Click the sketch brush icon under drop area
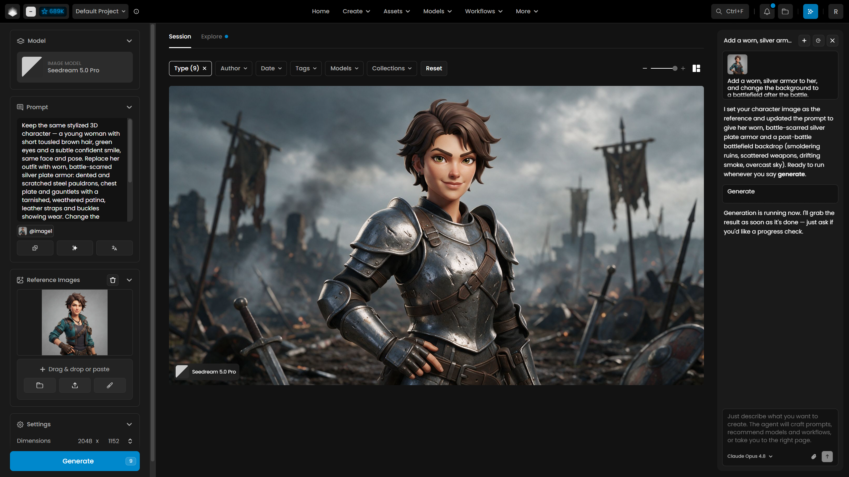The width and height of the screenshot is (849, 477). pos(110,385)
